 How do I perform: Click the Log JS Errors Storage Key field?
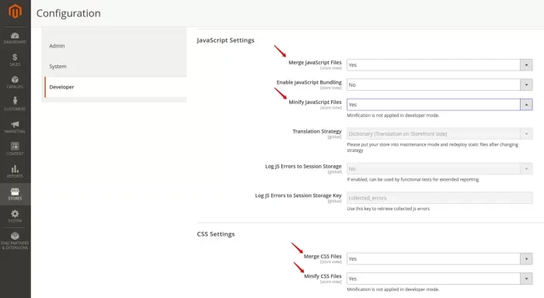click(x=440, y=198)
